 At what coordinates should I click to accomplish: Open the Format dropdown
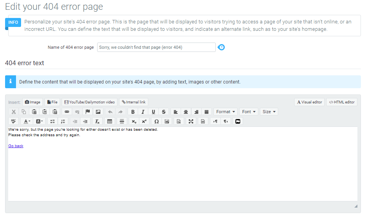tap(226, 112)
